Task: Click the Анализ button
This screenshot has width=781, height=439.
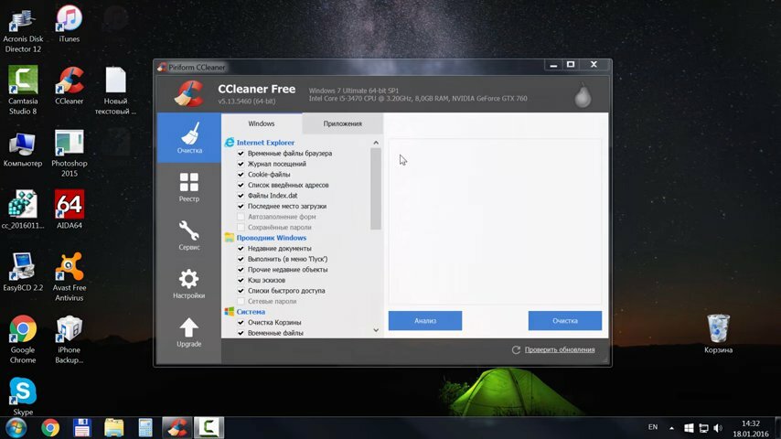Action: (x=425, y=321)
